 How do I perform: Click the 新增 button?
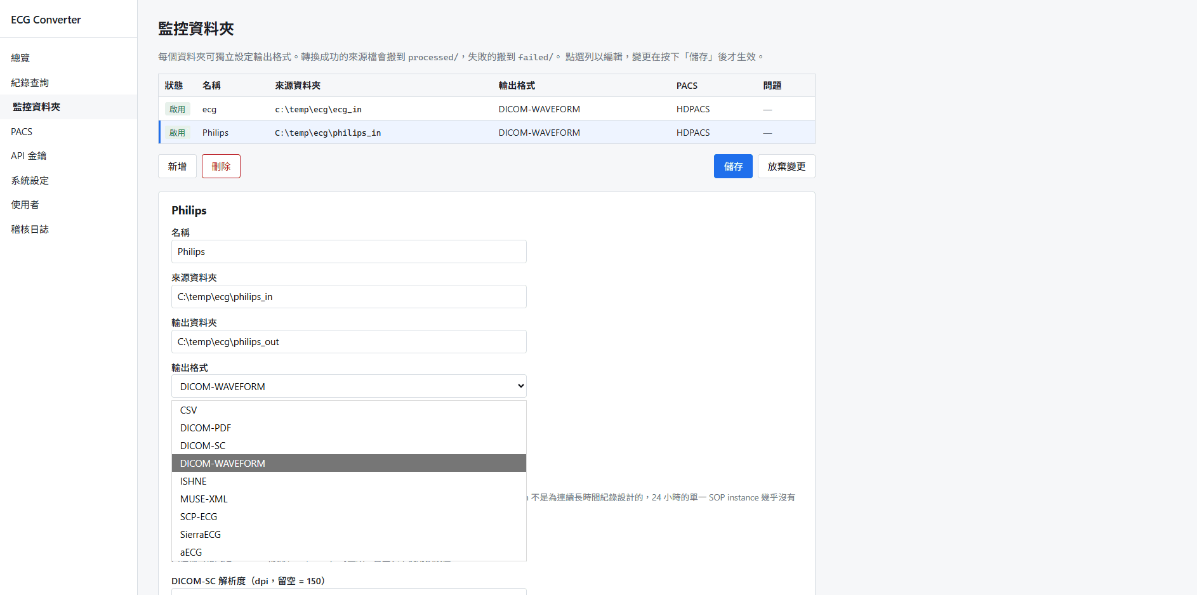point(177,166)
